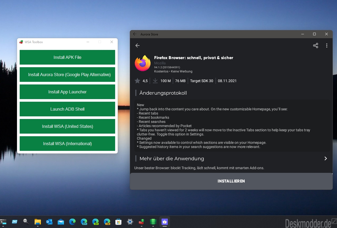Maximize the Aurora Store window
The image size is (337, 228).
point(314,34)
